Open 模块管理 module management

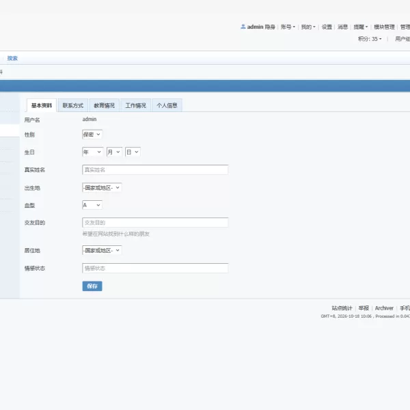[384, 27]
